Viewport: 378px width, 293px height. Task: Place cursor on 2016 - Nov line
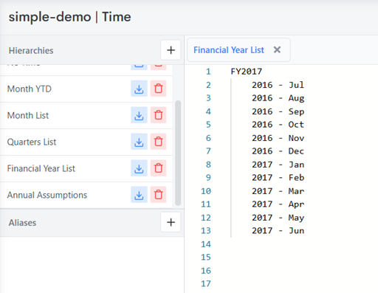(278, 138)
